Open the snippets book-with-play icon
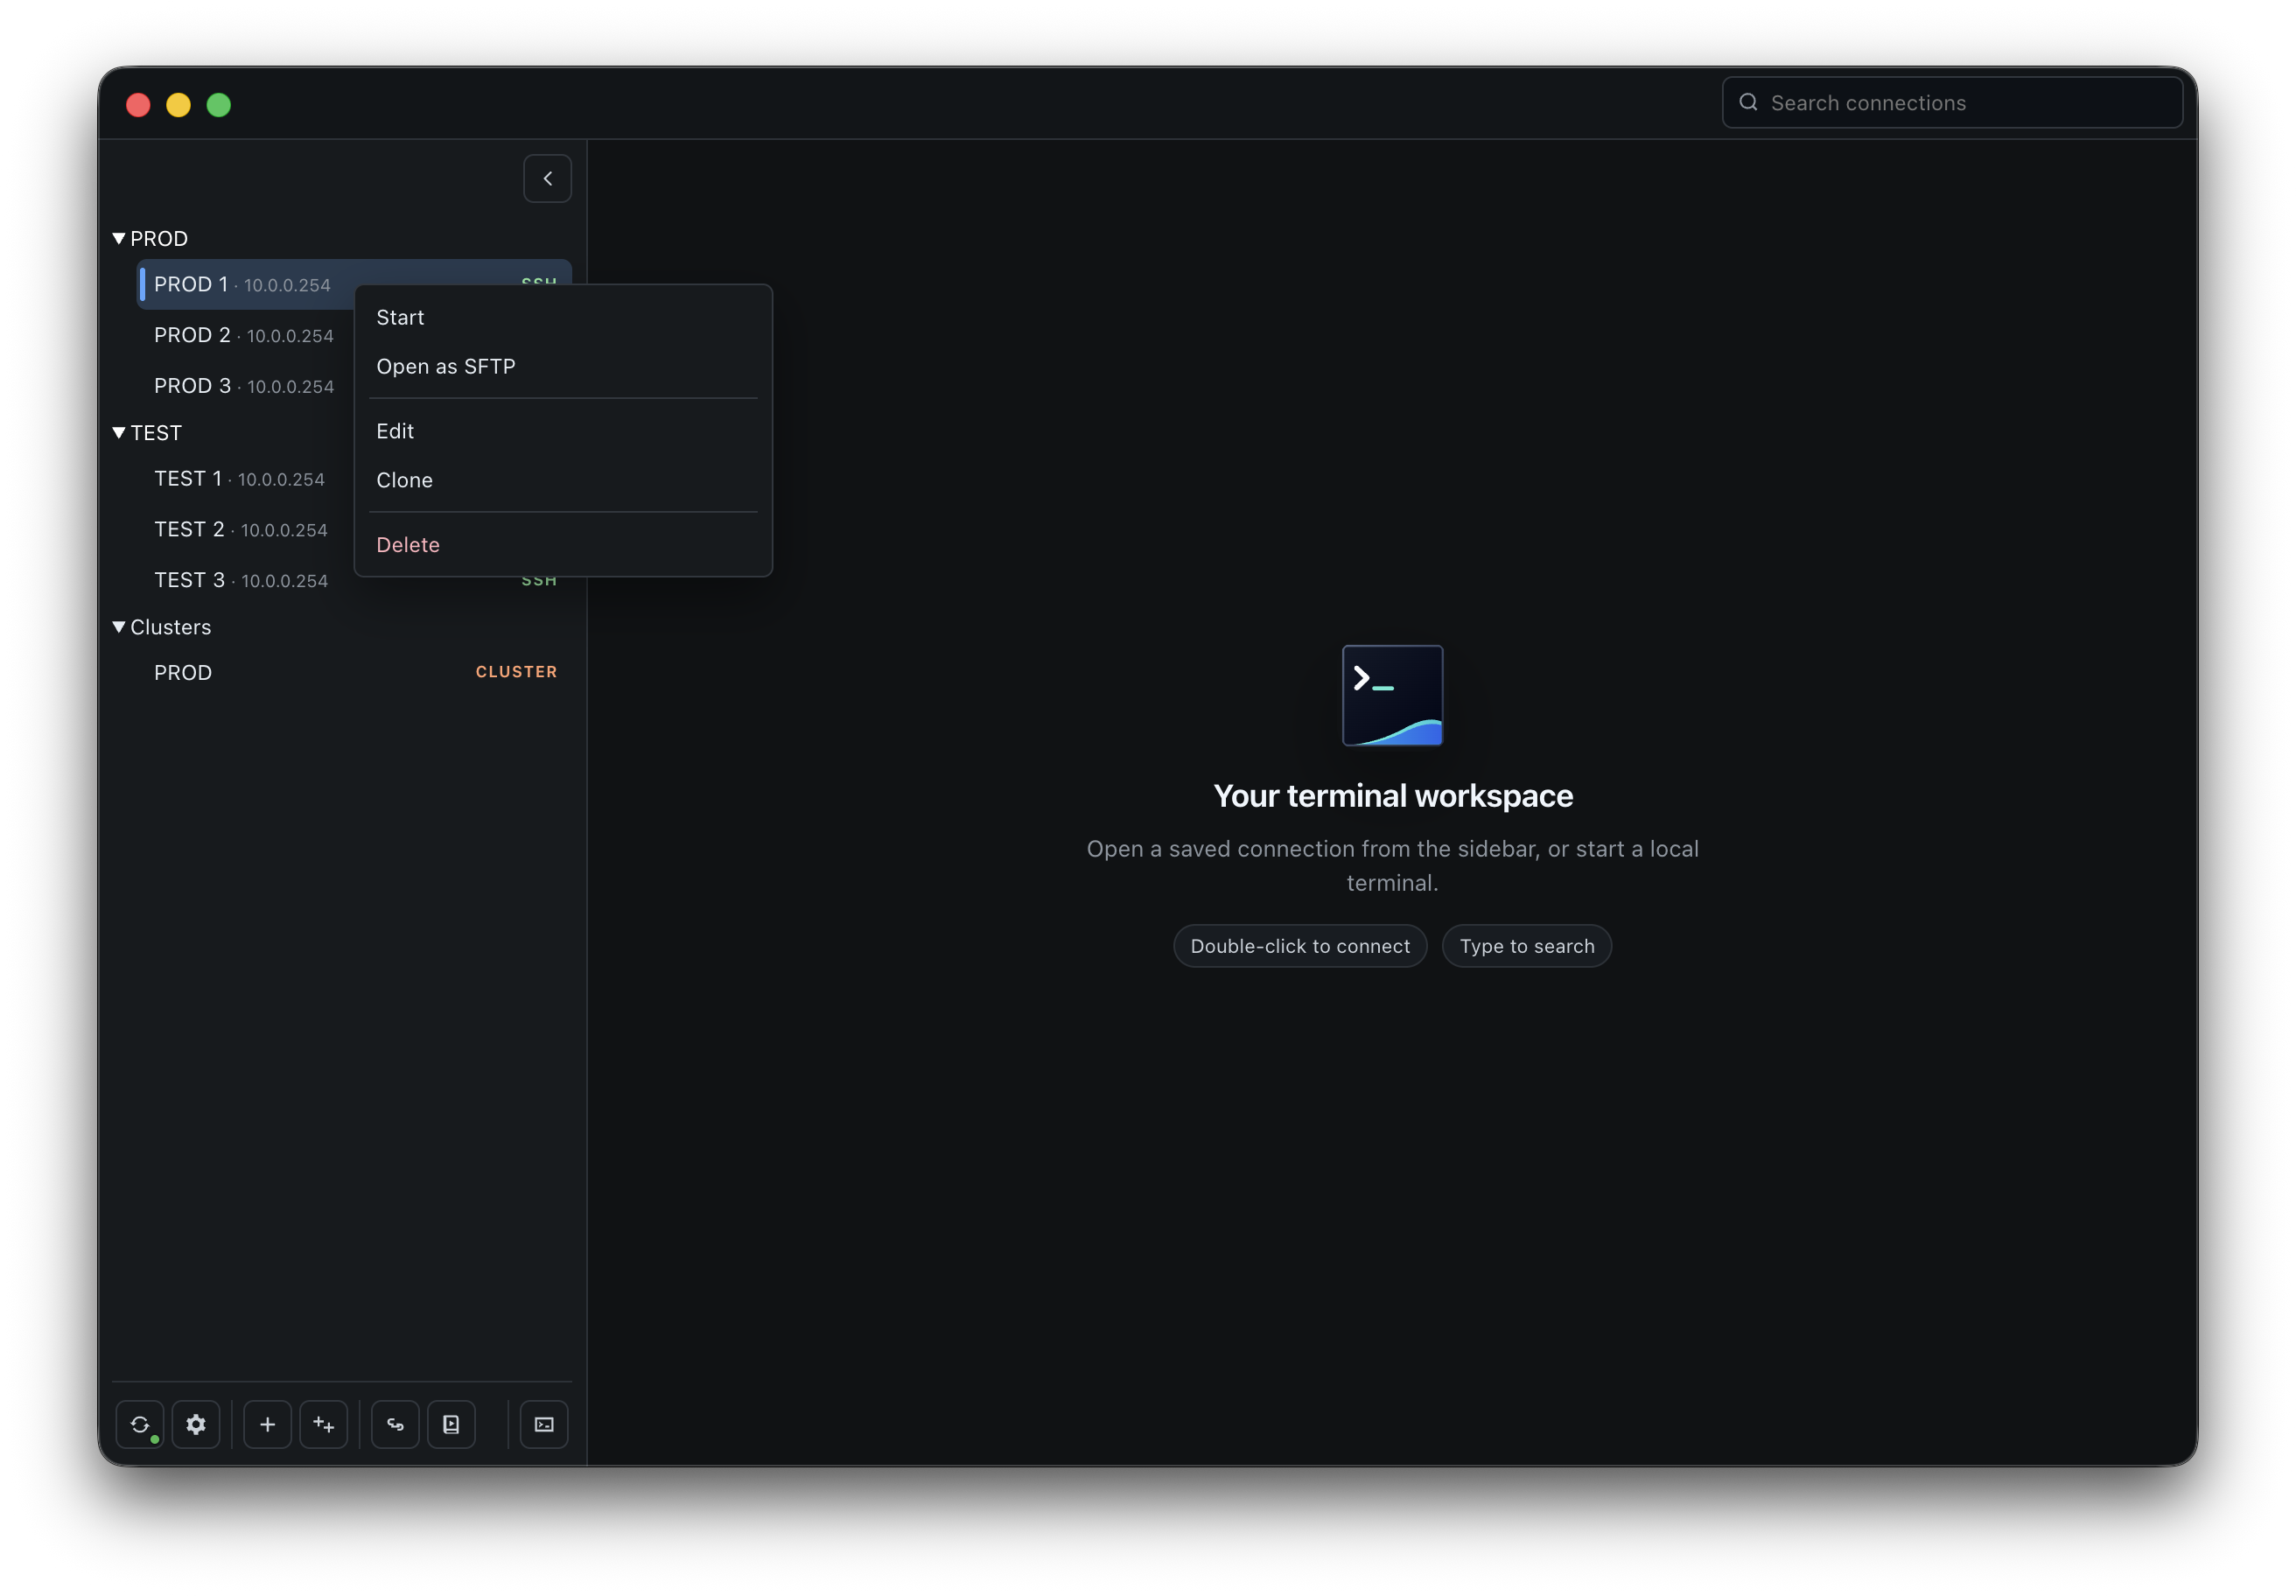 [x=452, y=1424]
